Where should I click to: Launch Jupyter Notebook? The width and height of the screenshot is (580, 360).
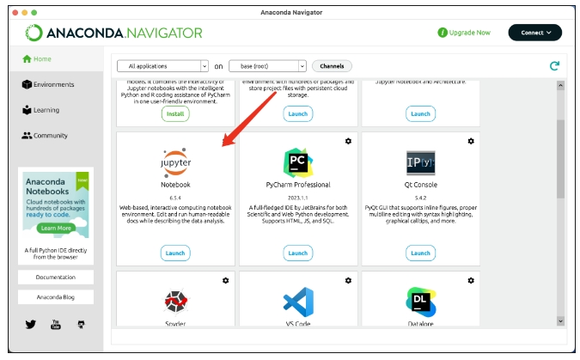click(175, 253)
